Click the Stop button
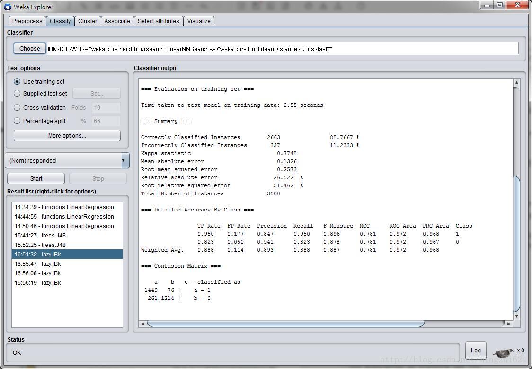Image resolution: width=532 pixels, height=369 pixels. tap(98, 178)
